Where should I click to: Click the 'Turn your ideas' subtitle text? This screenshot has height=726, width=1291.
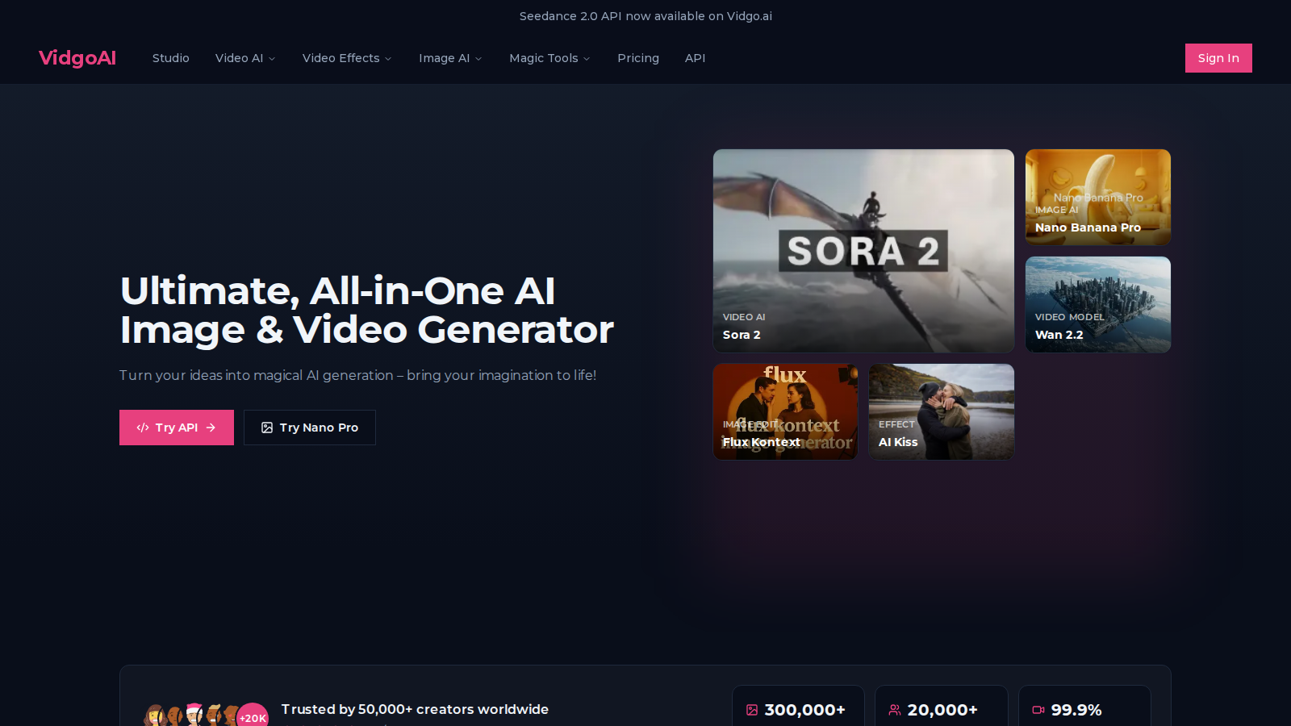pos(358,375)
